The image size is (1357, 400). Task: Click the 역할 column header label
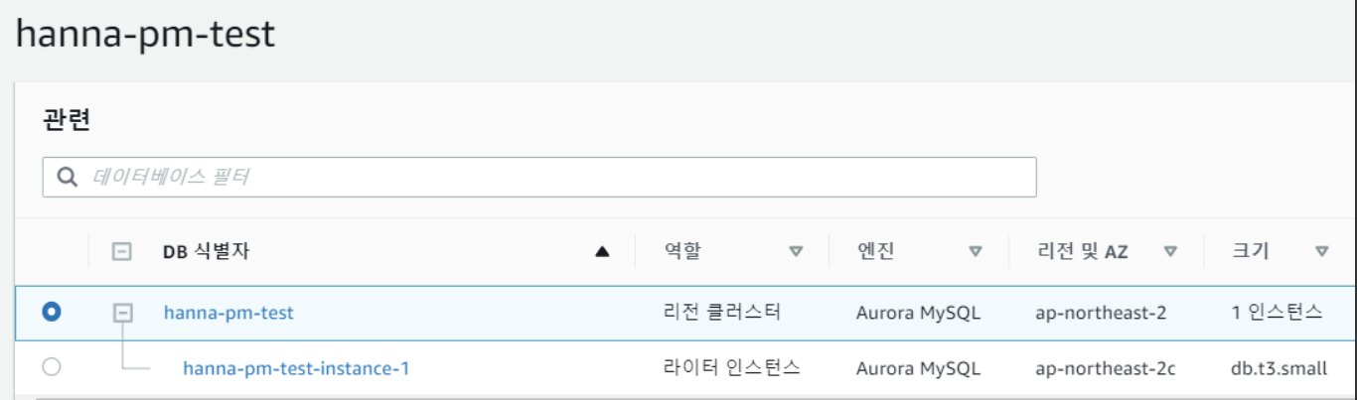(682, 252)
